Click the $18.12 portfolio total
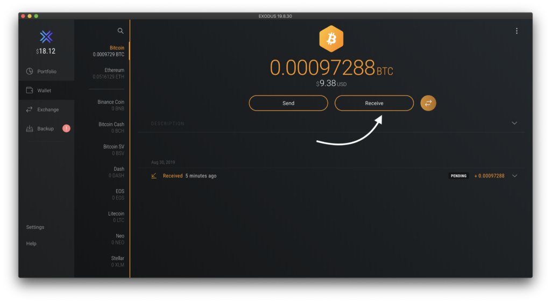This screenshot has height=302, width=551. pyautogui.click(x=46, y=51)
